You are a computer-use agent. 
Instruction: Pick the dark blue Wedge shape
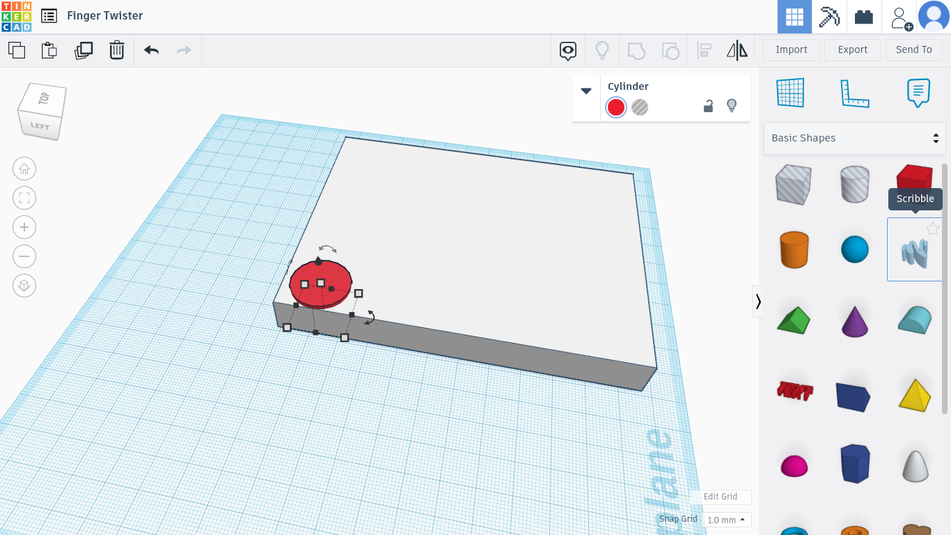click(854, 396)
